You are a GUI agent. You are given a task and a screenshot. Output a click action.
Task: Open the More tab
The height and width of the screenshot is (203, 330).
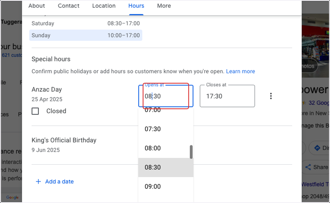(x=164, y=6)
